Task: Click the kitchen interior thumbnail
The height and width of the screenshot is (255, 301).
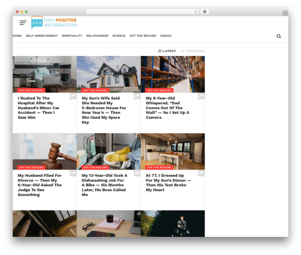Action: (x=173, y=151)
